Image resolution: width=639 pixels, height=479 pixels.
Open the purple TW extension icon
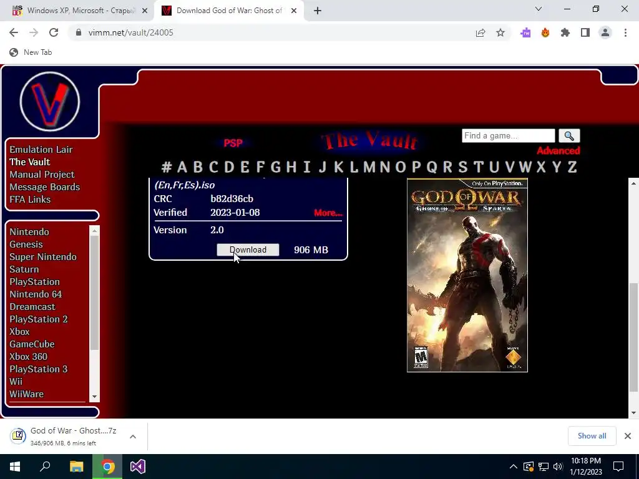pos(525,32)
